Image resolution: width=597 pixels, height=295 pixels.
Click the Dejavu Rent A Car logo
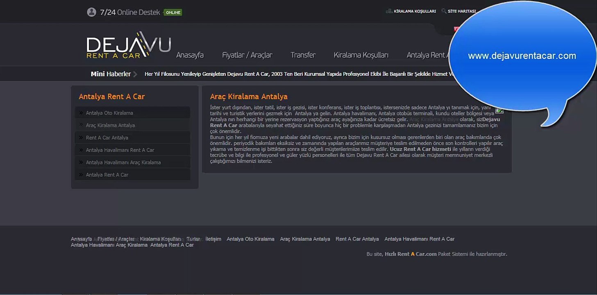tap(129, 45)
